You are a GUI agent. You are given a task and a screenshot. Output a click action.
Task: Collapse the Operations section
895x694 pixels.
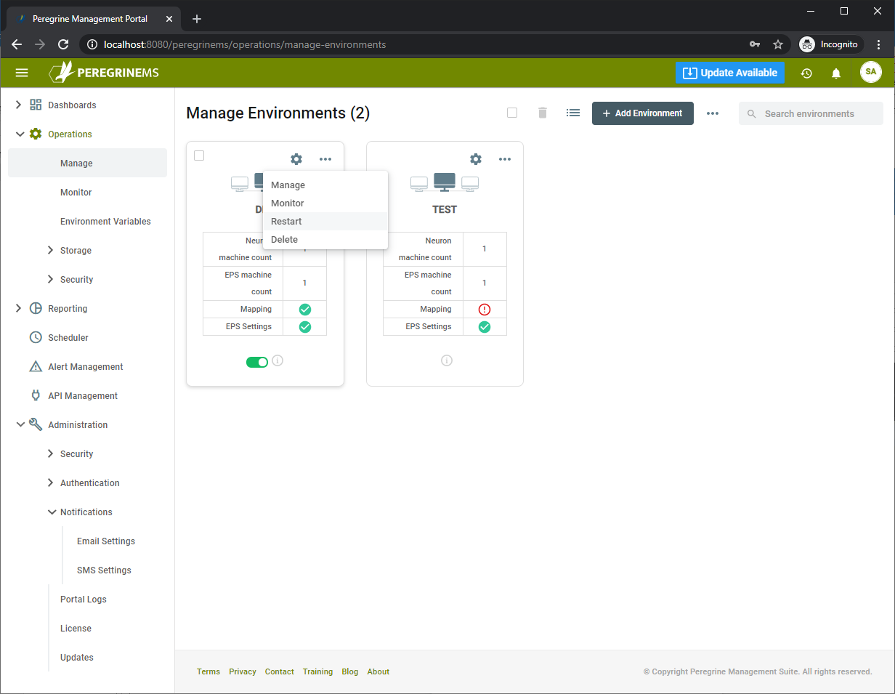tap(19, 134)
